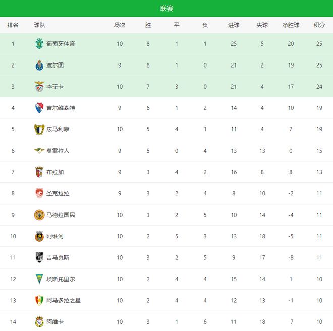The width and height of the screenshot is (333, 331).
Task: Click the 波尔图 club logo
Action: [x=39, y=65]
